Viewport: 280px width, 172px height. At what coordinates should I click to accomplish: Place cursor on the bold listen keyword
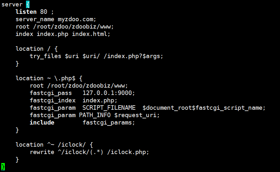click(26, 12)
